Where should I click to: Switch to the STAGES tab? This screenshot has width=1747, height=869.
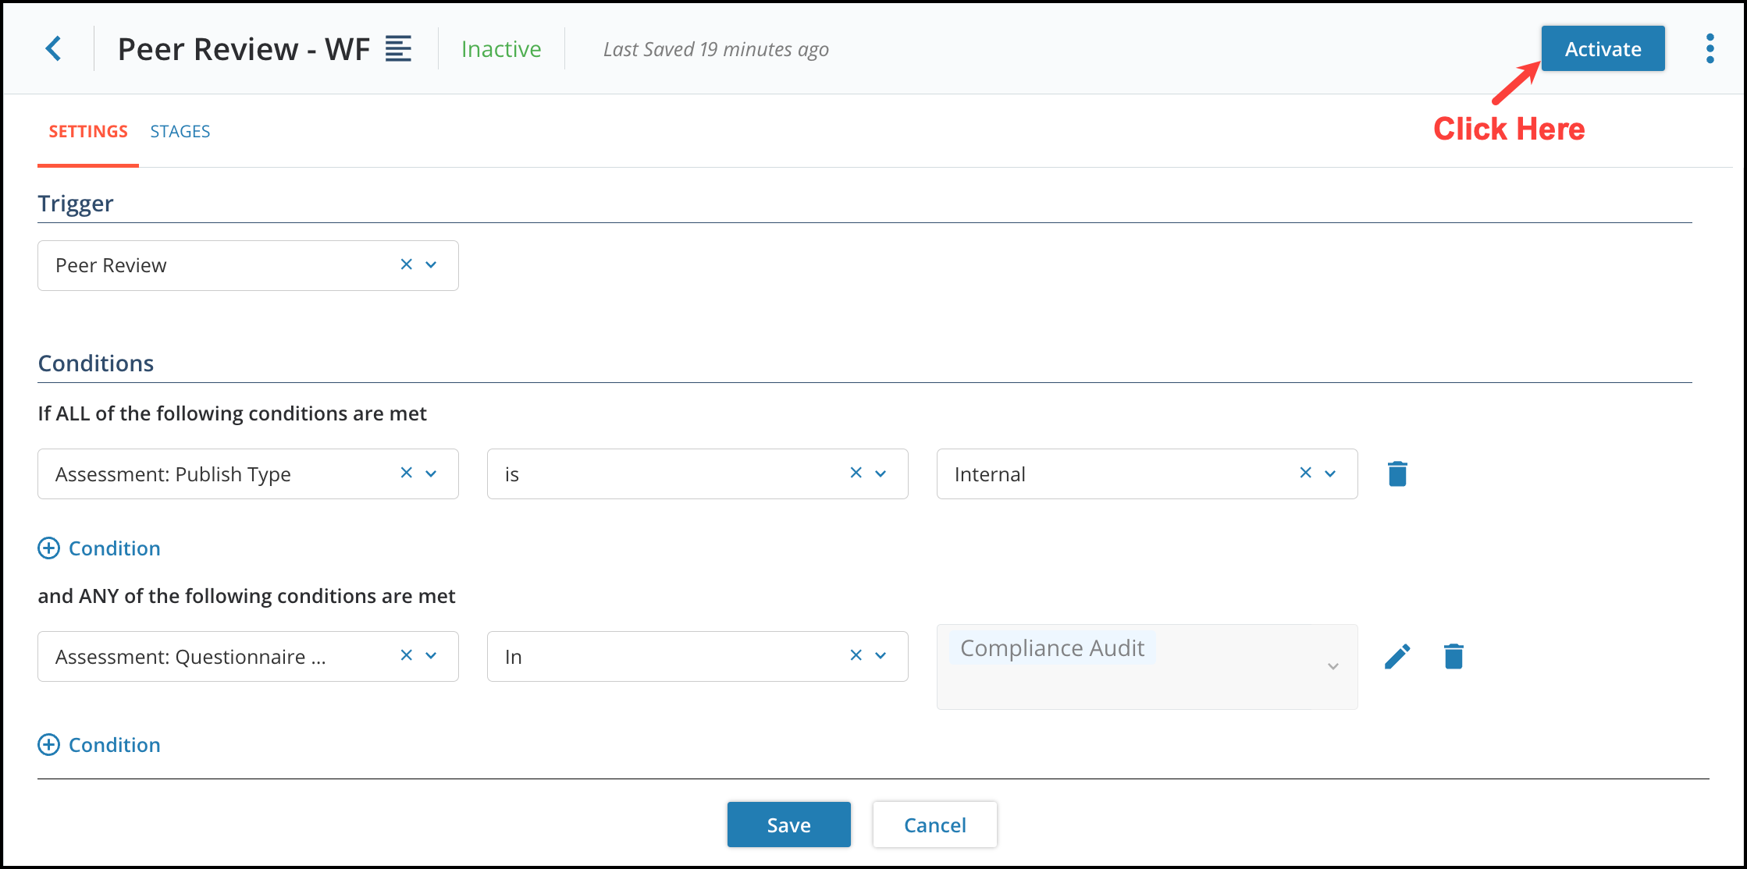(180, 131)
